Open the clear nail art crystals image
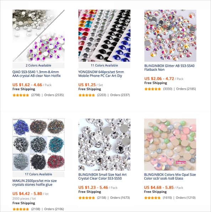Image resolution: width=211 pixels, height=212 pixels. point(104,144)
